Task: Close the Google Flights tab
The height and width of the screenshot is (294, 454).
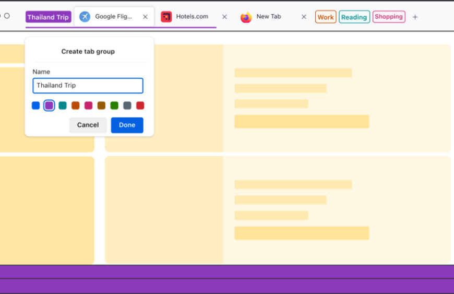Action: [145, 17]
